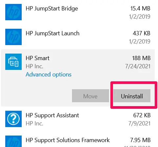
Task: Select the HP JumpStart Launch entry name
Action: (x=53, y=33)
